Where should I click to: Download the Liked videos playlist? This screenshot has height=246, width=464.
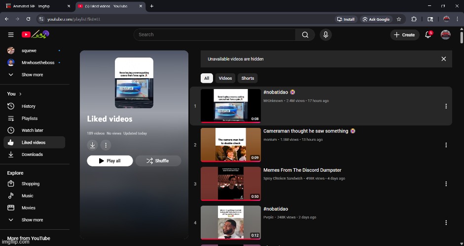tap(92, 145)
